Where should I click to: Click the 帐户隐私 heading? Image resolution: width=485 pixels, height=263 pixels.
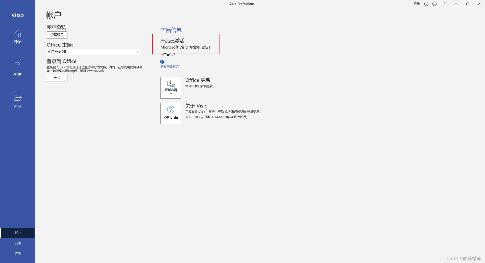[56, 27]
